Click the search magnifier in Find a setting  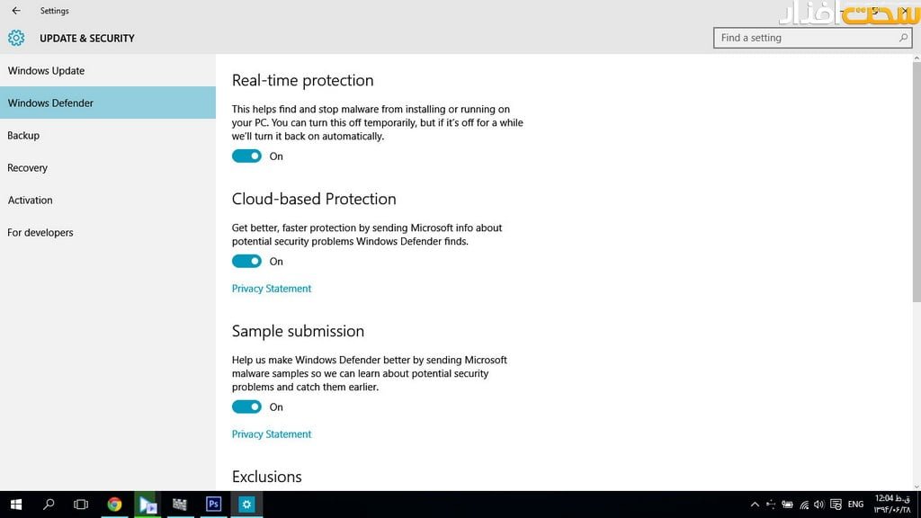click(903, 38)
